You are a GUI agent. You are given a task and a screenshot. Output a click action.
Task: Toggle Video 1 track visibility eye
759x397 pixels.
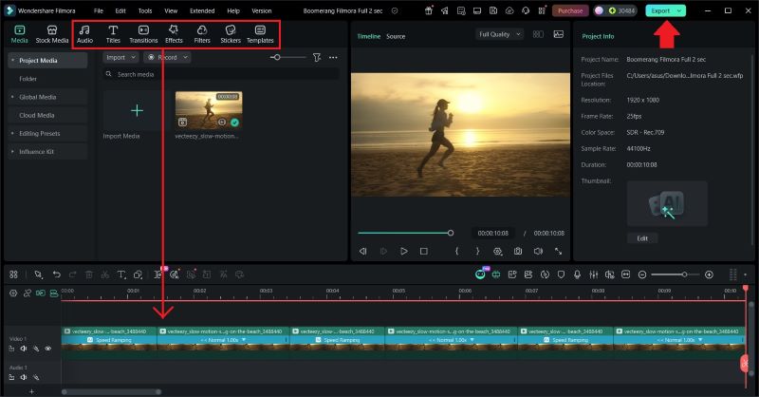(48, 349)
